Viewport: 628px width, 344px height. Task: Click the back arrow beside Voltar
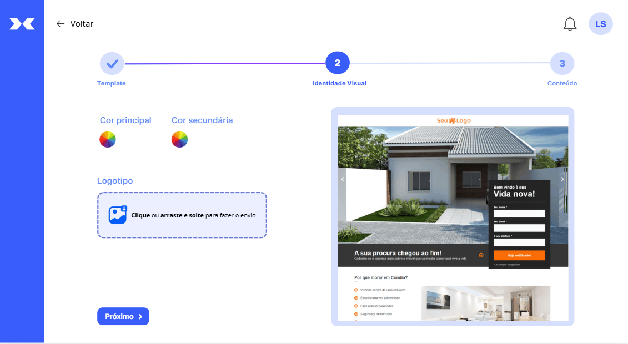60,23
